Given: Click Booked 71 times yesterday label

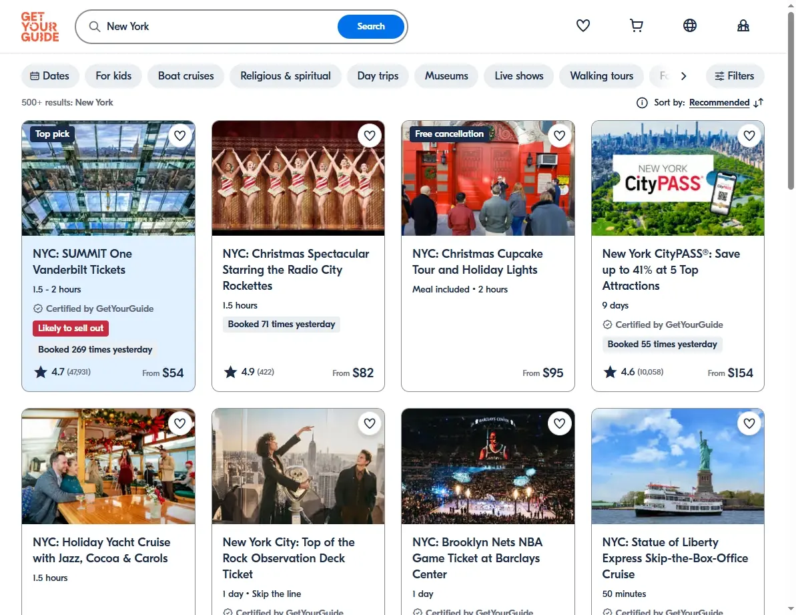Looking at the screenshot, I should [x=282, y=324].
